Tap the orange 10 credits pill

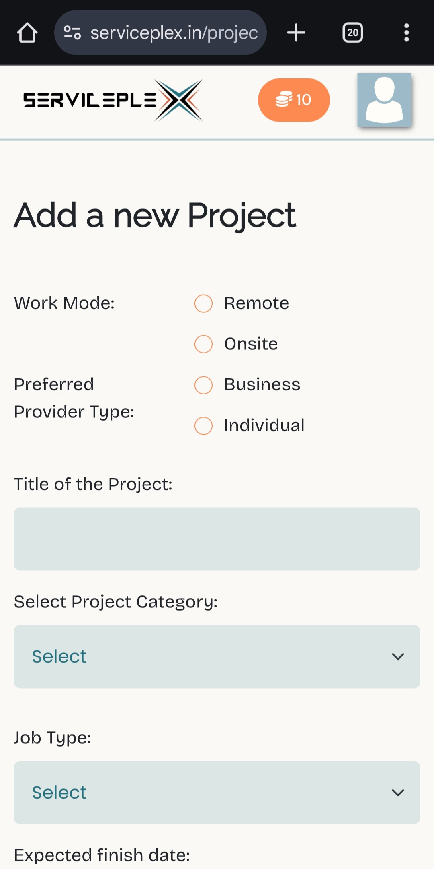coord(293,100)
